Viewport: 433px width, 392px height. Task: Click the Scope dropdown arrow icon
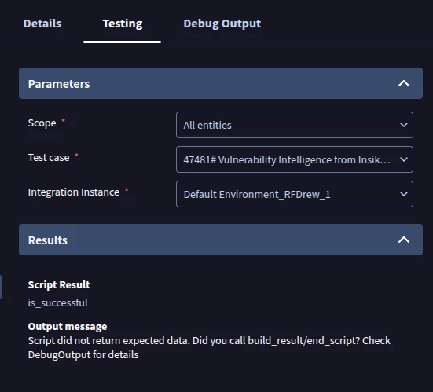tap(404, 125)
